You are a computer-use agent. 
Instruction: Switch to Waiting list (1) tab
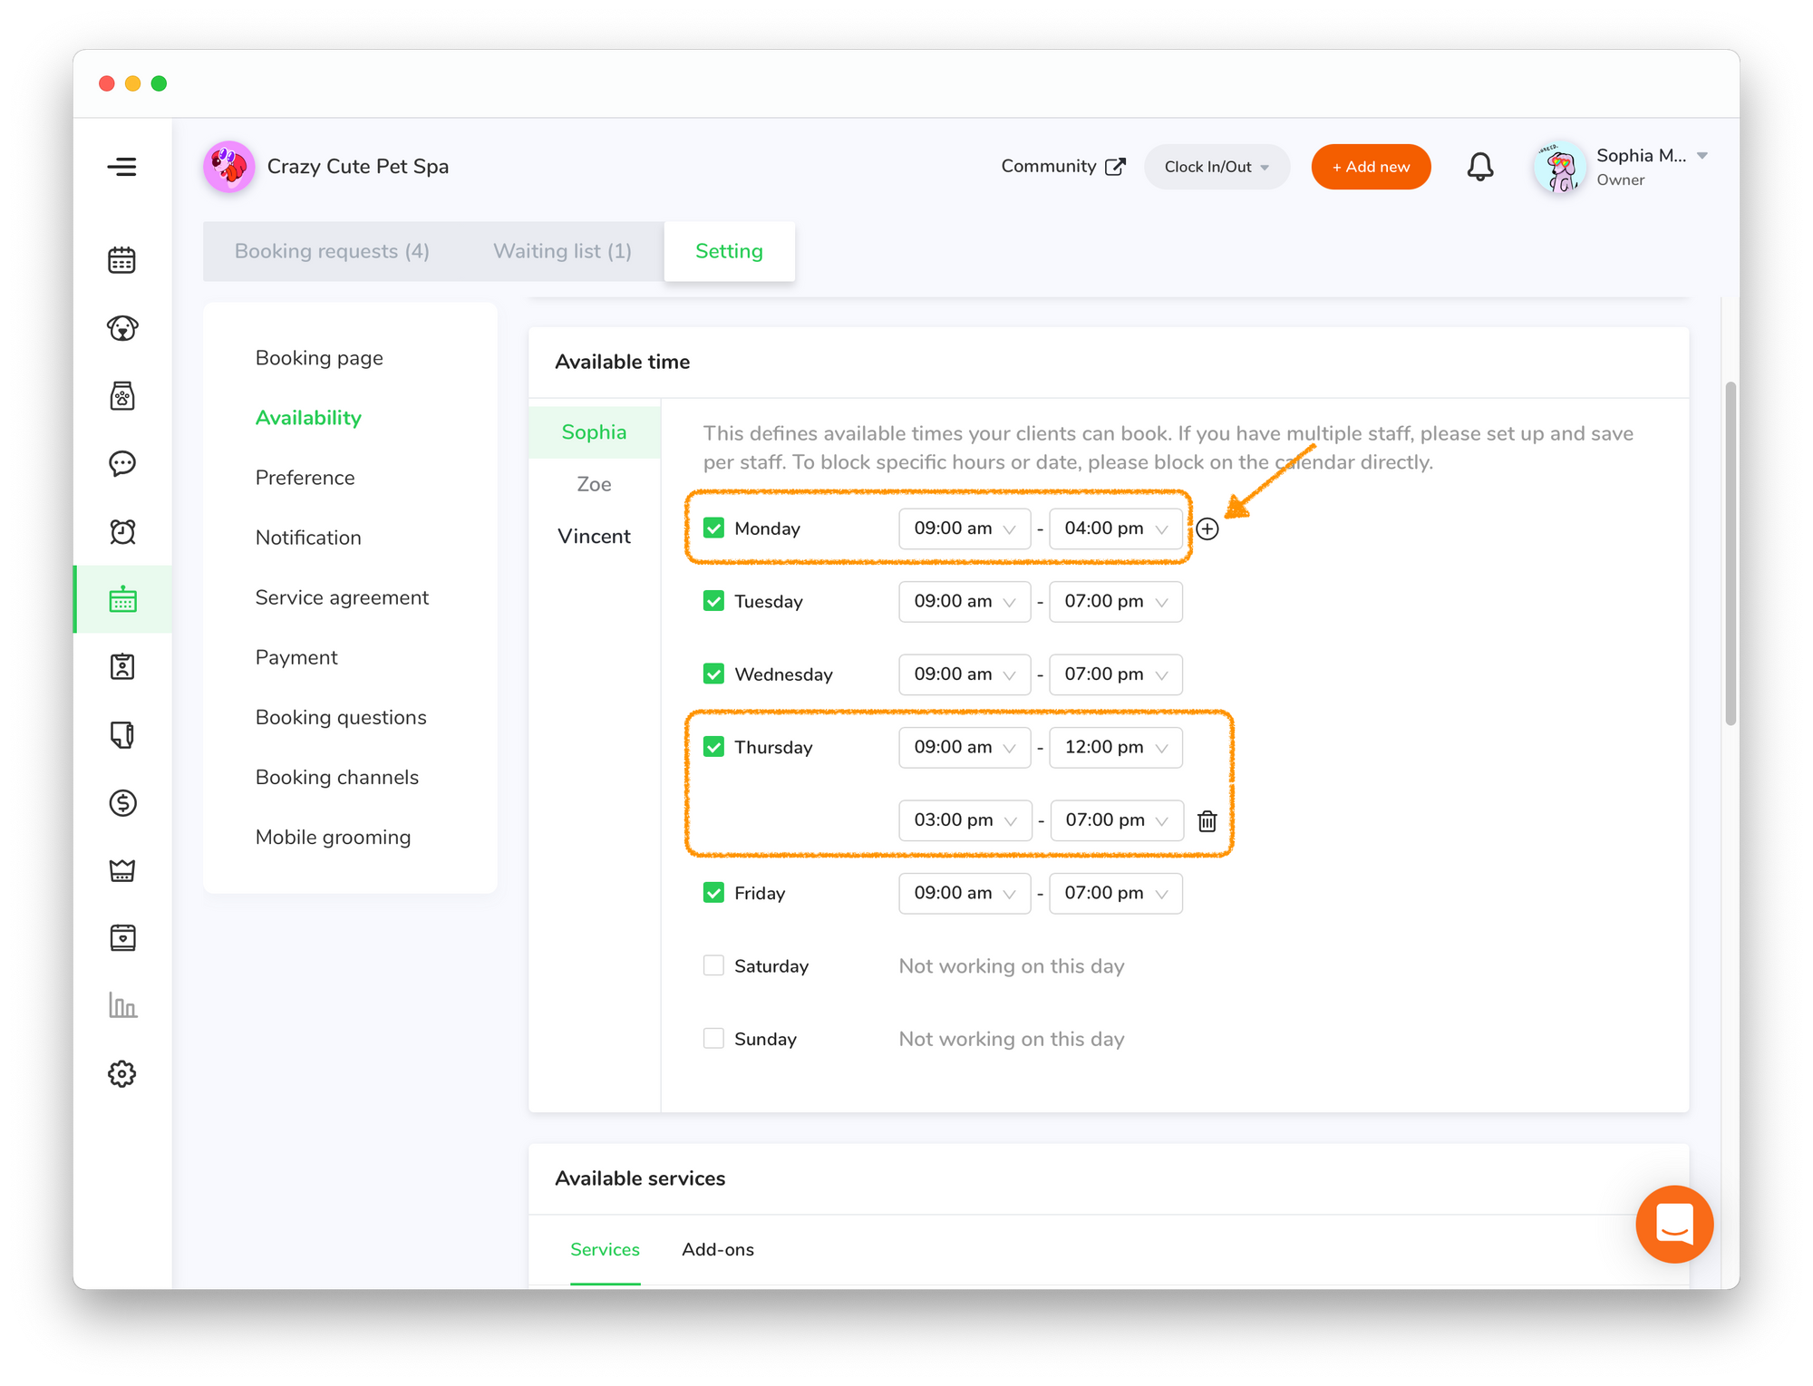coord(562,251)
